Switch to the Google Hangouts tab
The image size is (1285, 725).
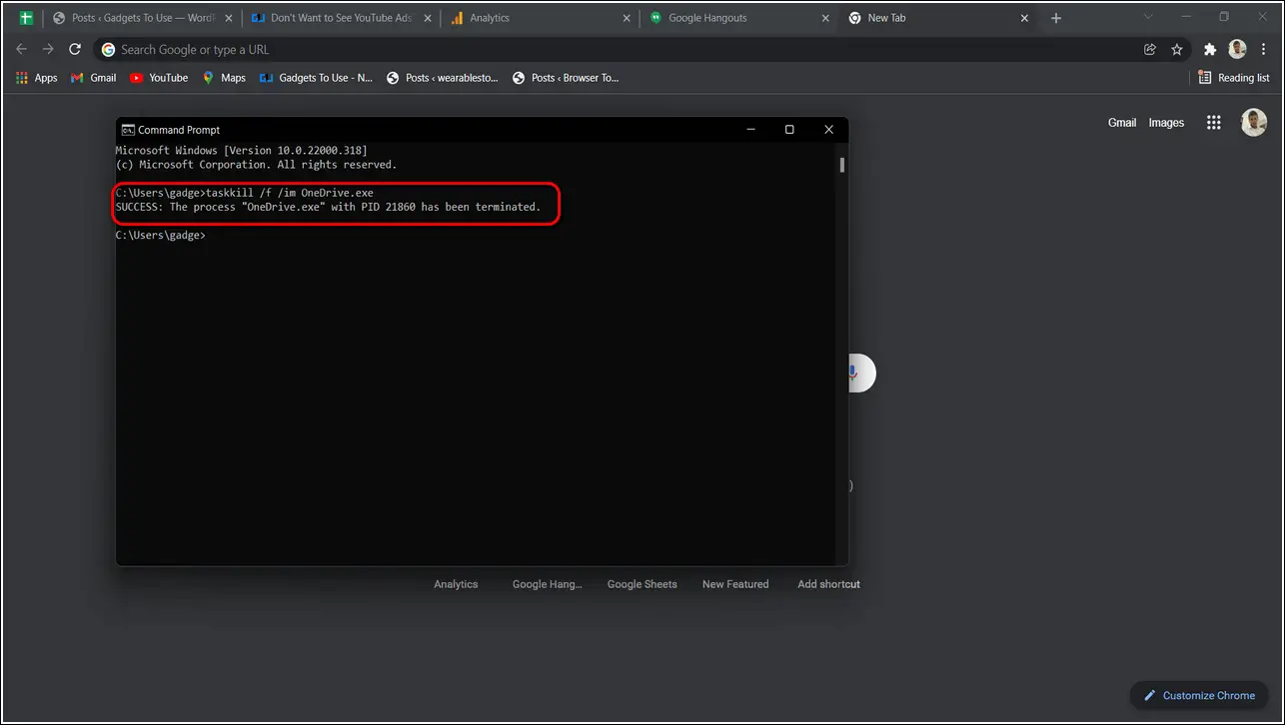(x=738, y=18)
